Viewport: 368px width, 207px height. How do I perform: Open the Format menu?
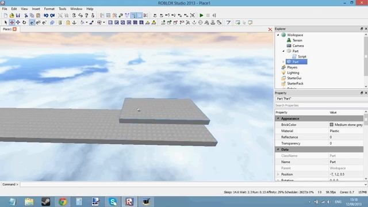click(49, 9)
